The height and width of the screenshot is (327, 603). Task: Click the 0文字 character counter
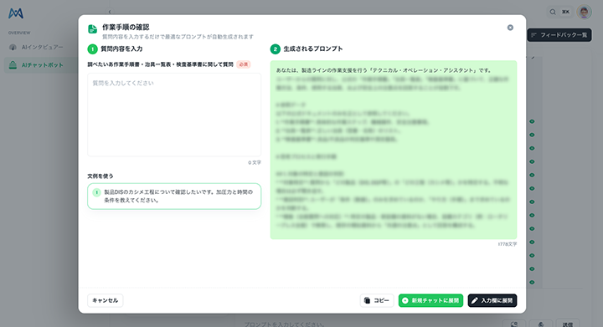255,163
